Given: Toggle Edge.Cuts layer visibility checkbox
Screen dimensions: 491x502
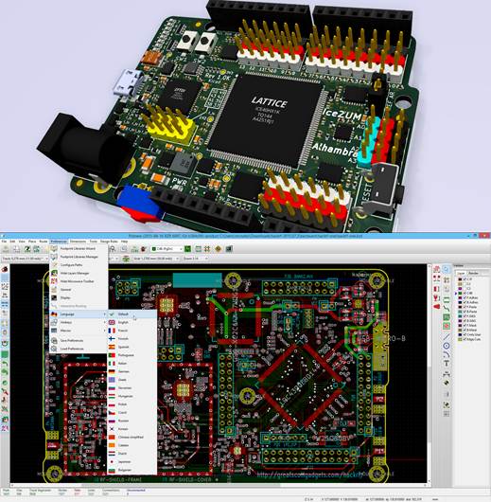Looking at the screenshot, I should [x=465, y=339].
